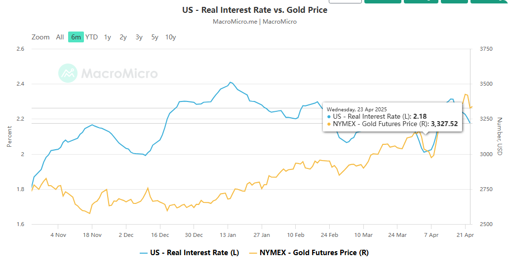Choose the 2y zoom option
This screenshot has width=508, height=264.
tap(123, 37)
